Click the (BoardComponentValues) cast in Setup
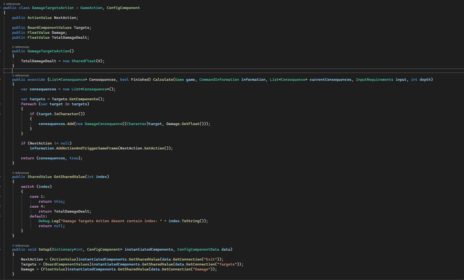Screen dimensions: 464x280 pyautogui.click(x=67, y=264)
